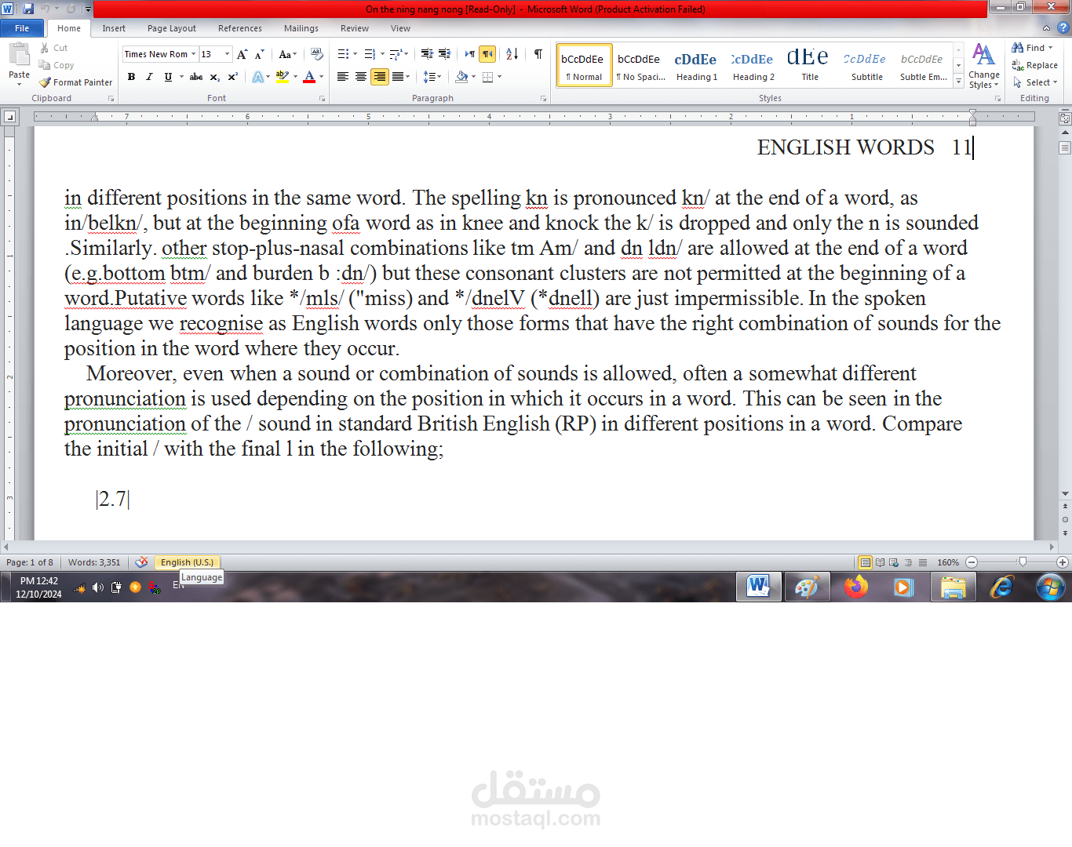Image resolution: width=1072 pixels, height=847 pixels.
Task: Set left-to-right text direction
Action: point(469,54)
